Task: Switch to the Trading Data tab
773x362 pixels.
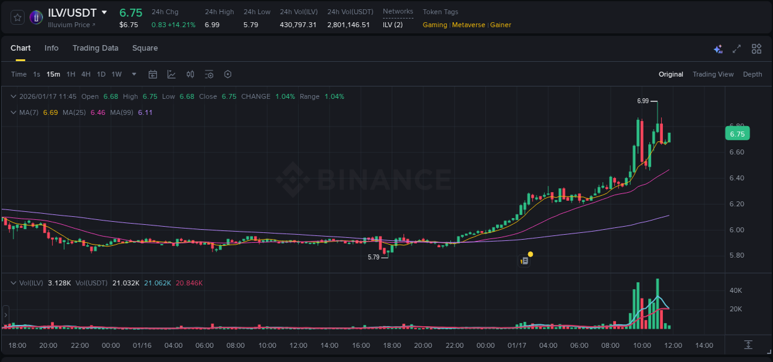Action: click(95, 48)
